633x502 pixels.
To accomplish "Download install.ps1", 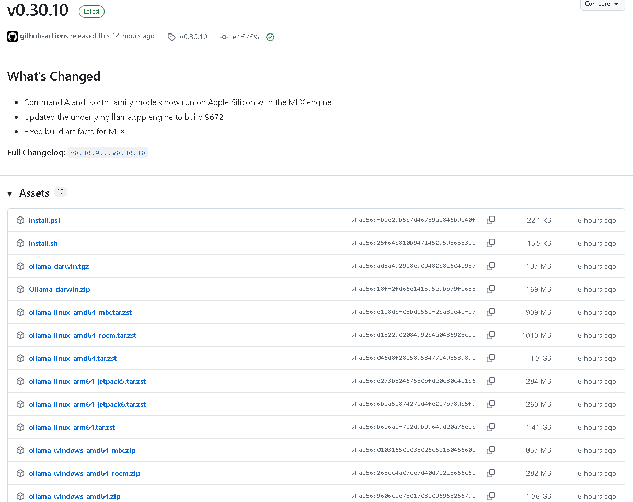I will click(x=45, y=220).
